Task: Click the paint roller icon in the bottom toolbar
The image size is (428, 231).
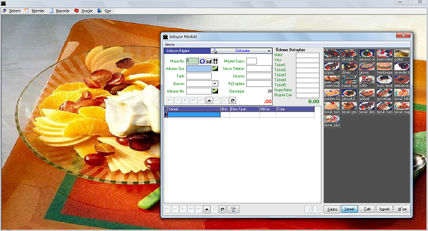Action: (x=233, y=210)
